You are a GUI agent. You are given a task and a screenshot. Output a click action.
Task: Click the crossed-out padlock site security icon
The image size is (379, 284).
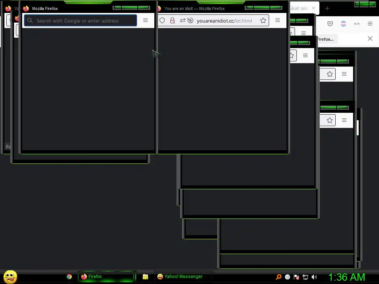coord(172,21)
